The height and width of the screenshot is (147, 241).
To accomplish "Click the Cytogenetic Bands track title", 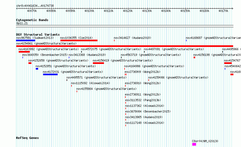I will click(x=32, y=20).
